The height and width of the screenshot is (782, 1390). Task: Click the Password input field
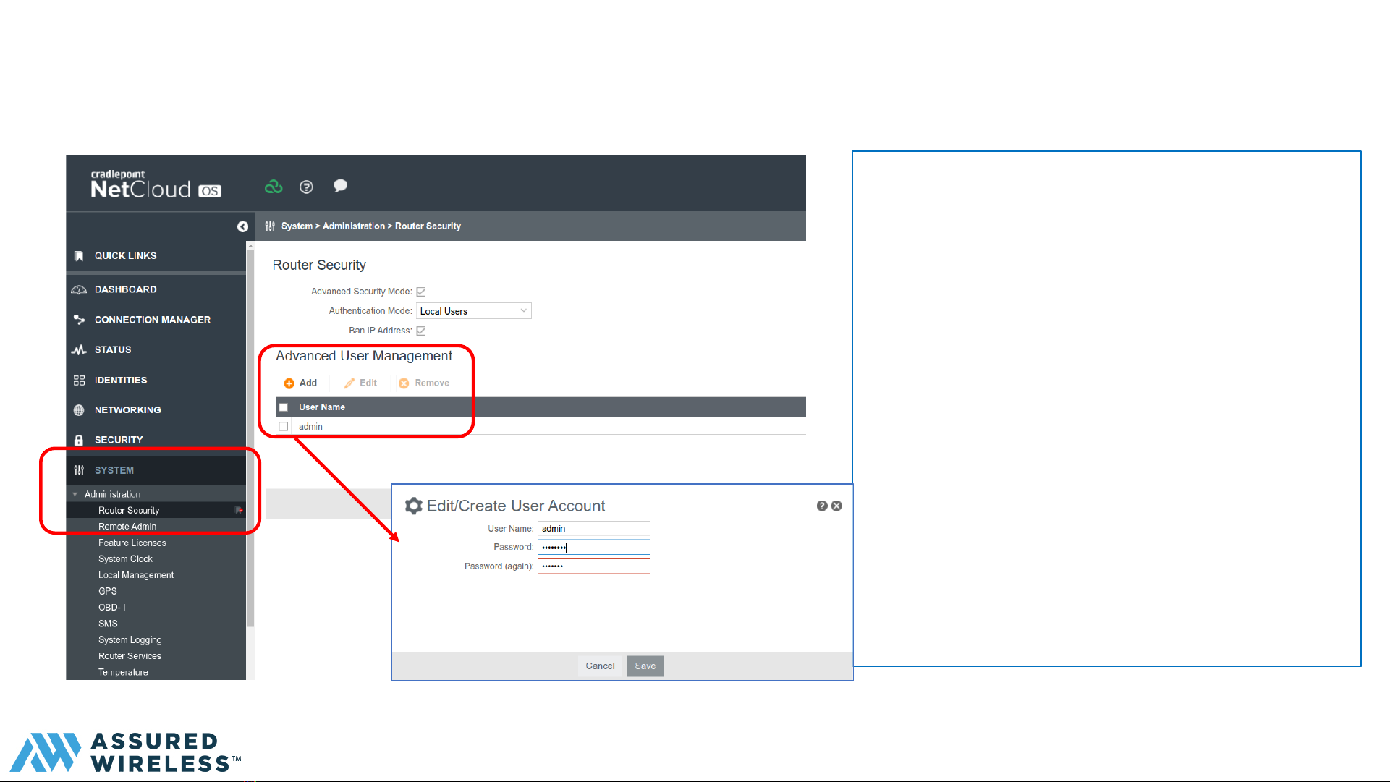[x=594, y=547]
